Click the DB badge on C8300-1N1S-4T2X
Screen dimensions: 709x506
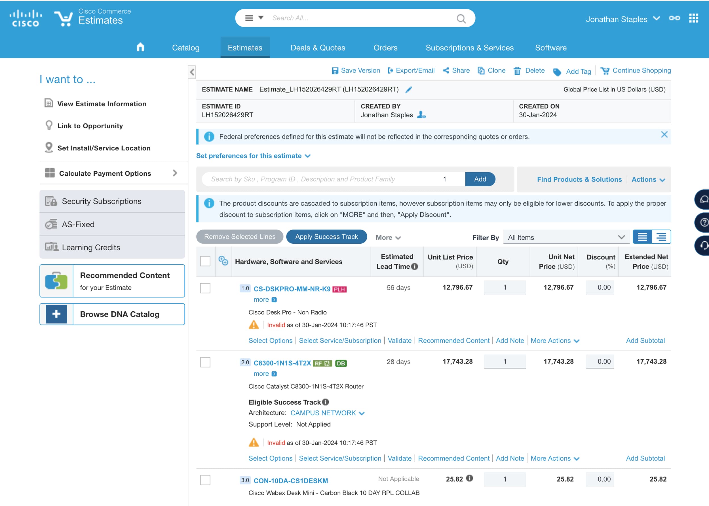(x=341, y=363)
